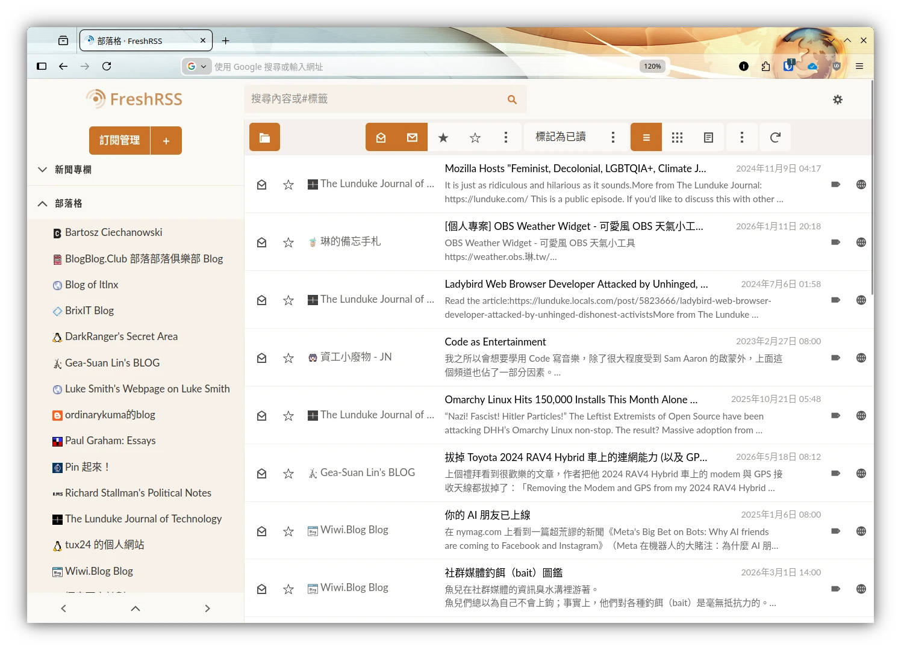Viewport: 901px width, 650px height.
Task: Click the folder toggle-sidebar icon
Action: click(x=264, y=138)
